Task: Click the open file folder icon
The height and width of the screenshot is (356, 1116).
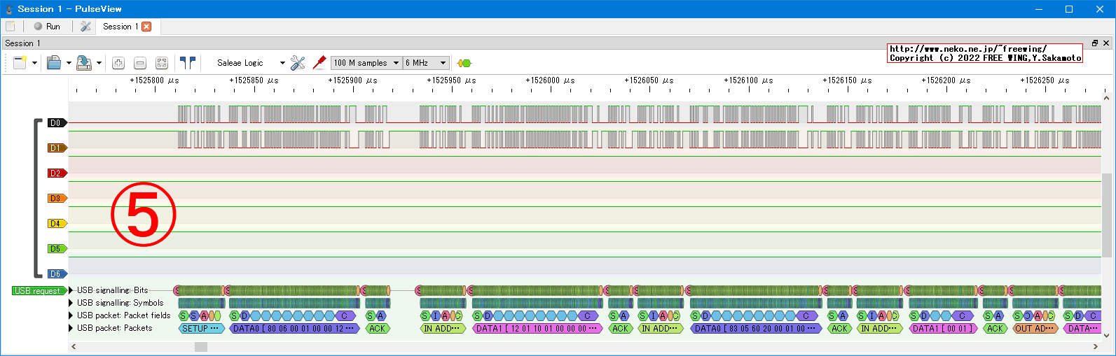Action: 54,63
